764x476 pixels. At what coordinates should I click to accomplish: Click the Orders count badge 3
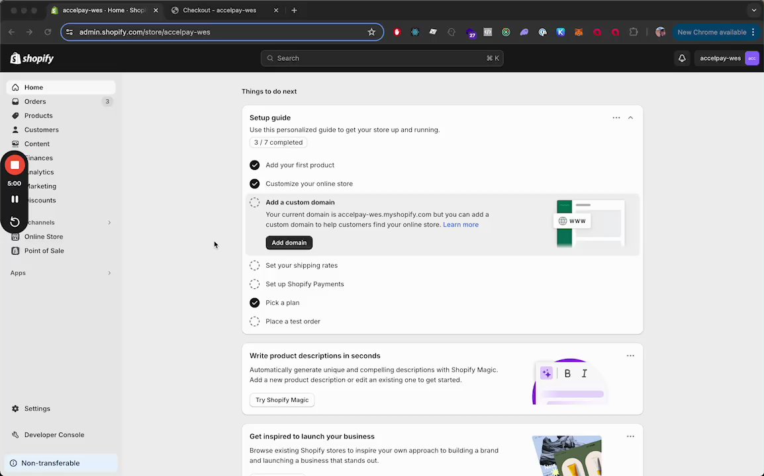point(107,102)
